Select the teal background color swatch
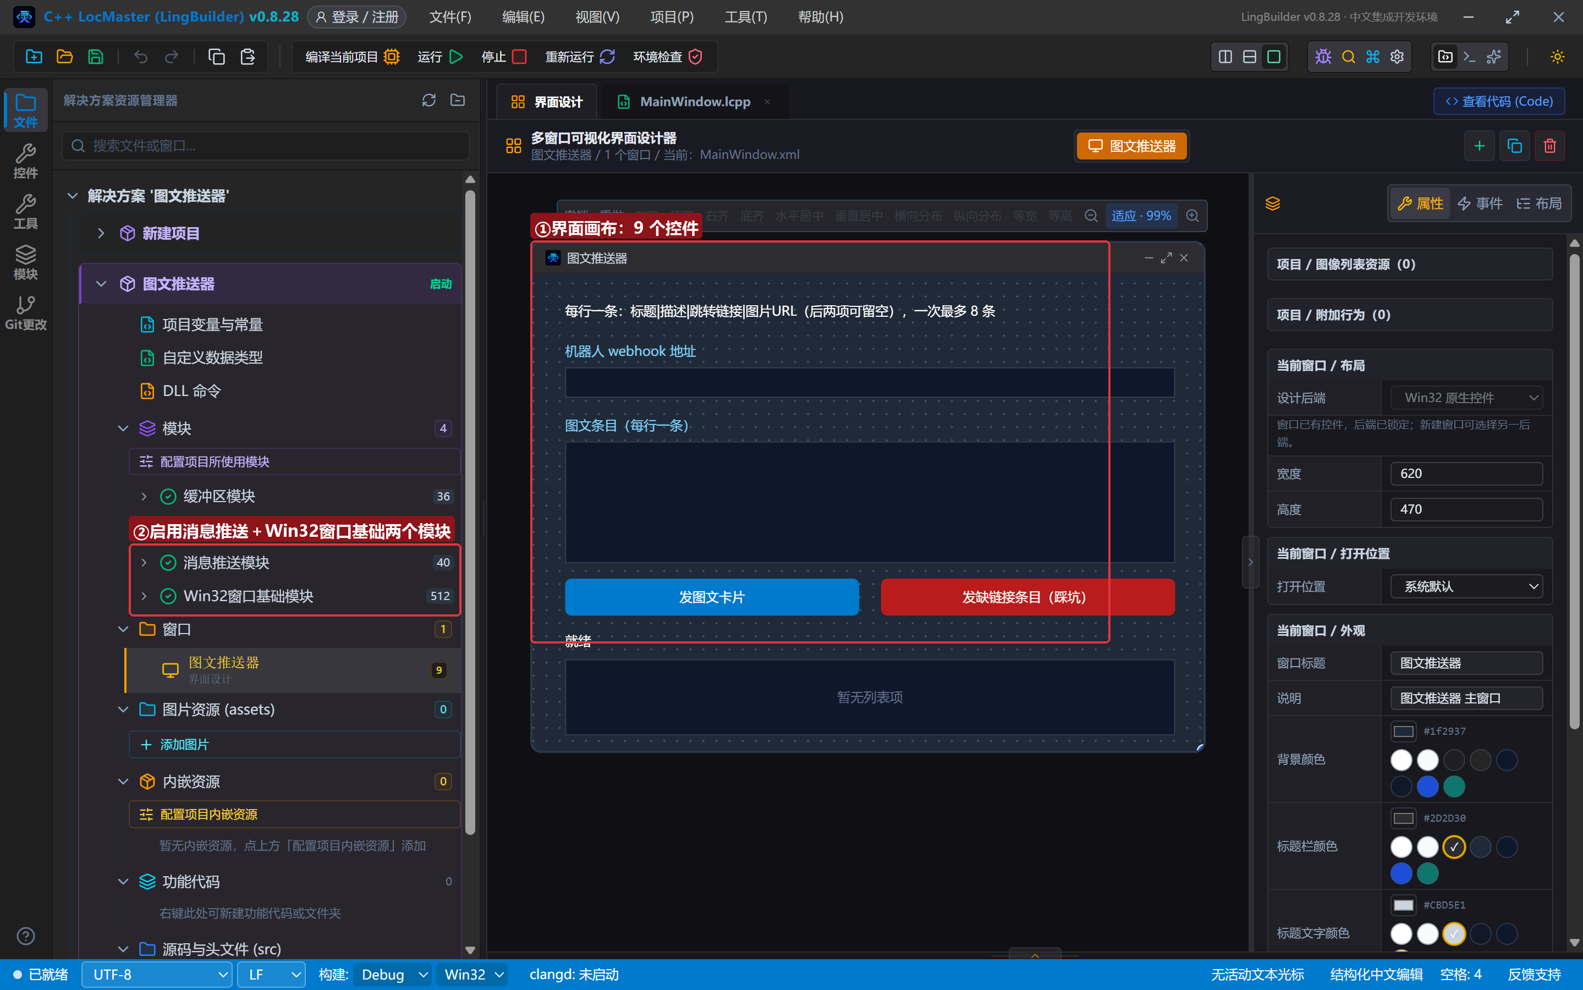Viewport: 1583px width, 990px height. 1454,787
